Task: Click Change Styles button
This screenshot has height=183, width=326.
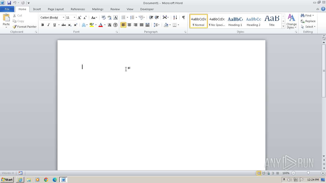Action: pyautogui.click(x=291, y=21)
